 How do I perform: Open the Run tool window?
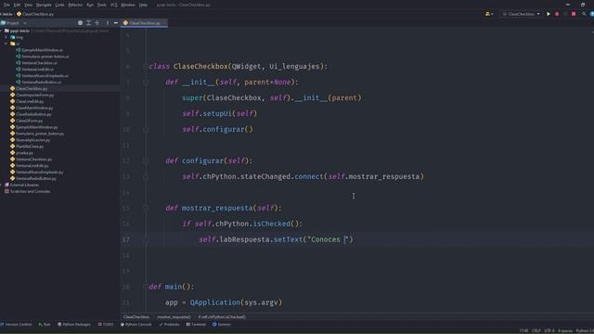[x=45, y=325]
